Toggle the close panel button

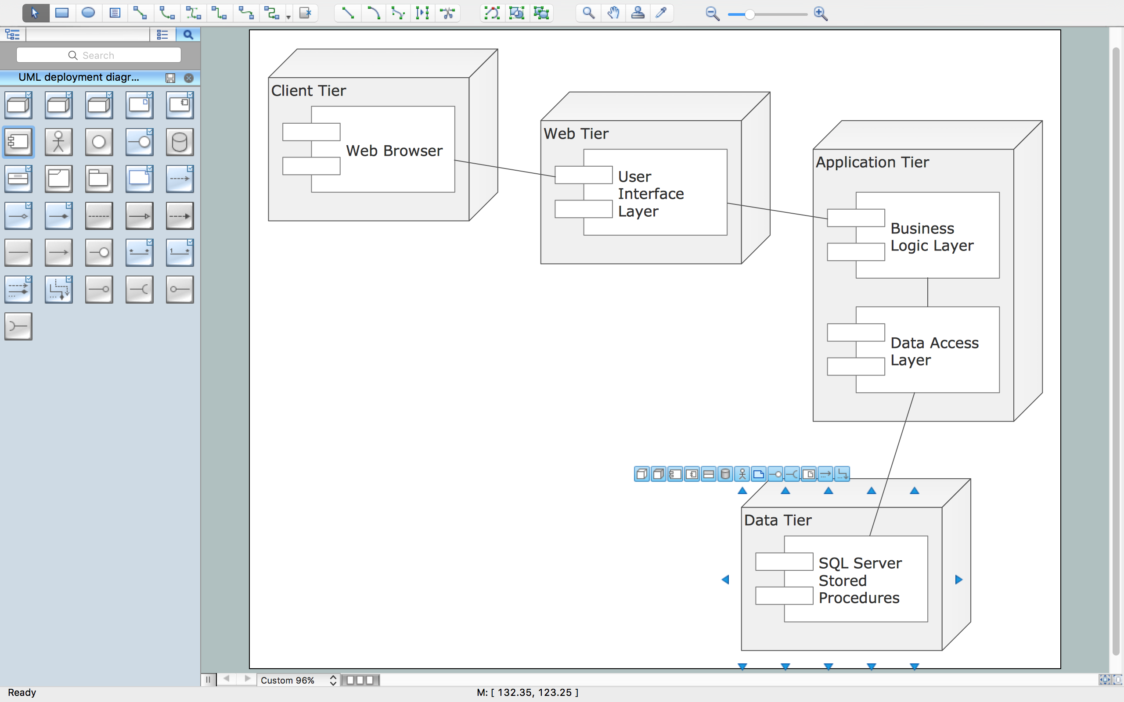[x=188, y=78]
